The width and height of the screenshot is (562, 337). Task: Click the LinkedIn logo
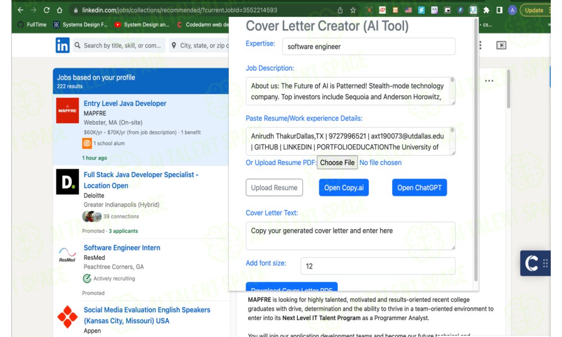pos(62,45)
